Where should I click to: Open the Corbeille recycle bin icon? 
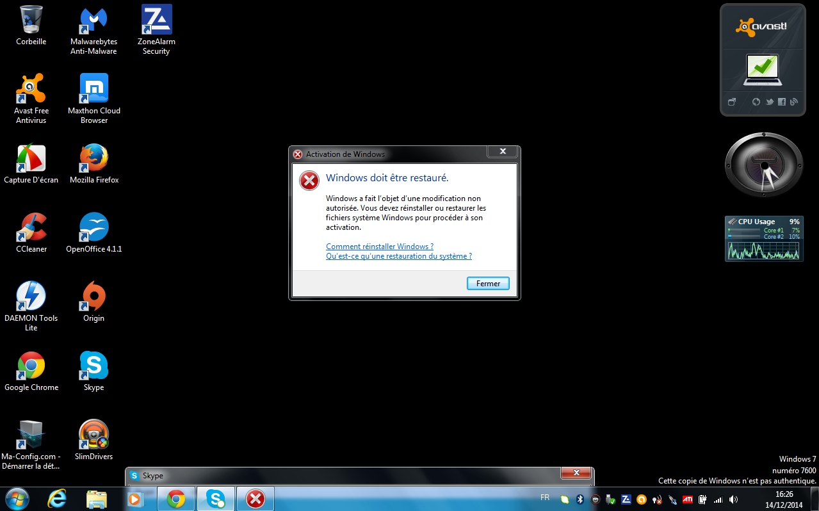(31, 26)
